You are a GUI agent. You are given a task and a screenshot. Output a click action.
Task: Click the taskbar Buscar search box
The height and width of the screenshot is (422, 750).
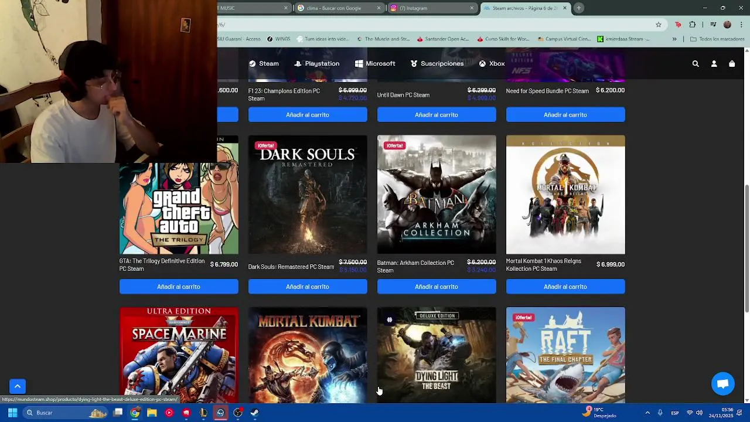64,413
